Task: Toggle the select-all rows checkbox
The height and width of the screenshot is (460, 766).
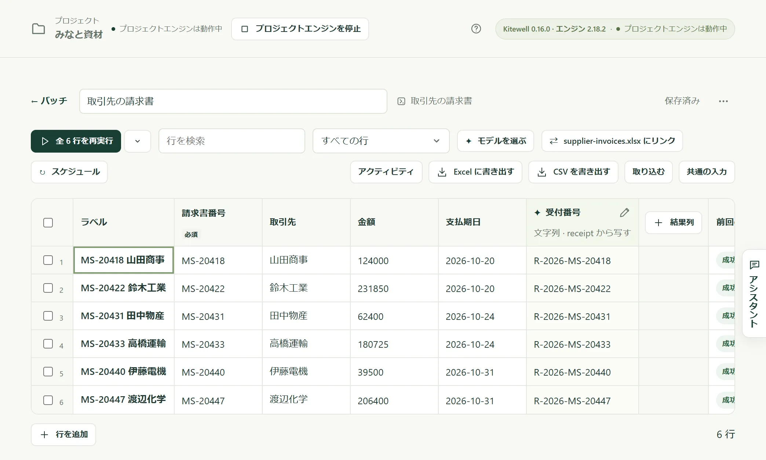Action: pyautogui.click(x=48, y=222)
